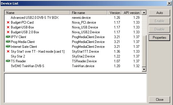173x105 pixels.
Task: Click the red X icon beside Budget-PCI-Card
Action: pyautogui.click(x=8, y=22)
